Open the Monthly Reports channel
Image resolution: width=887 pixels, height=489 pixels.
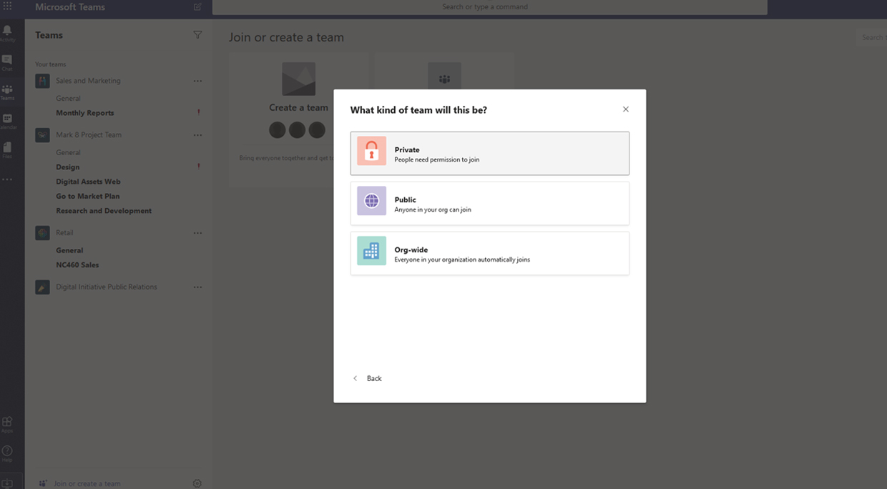84,113
